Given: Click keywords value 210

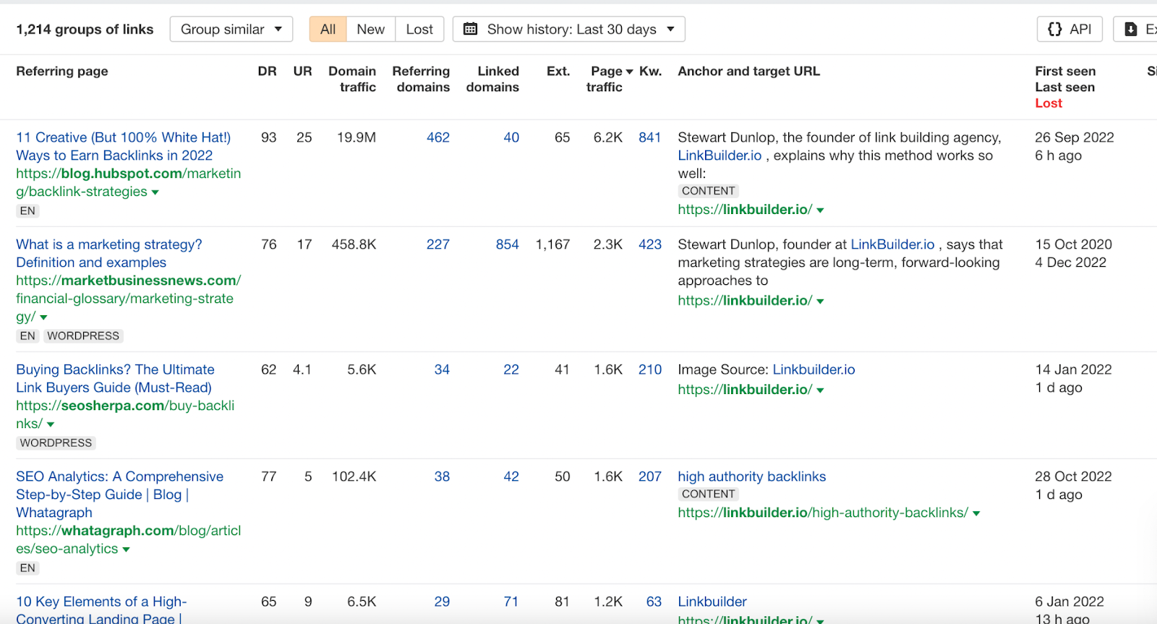Looking at the screenshot, I should point(650,369).
